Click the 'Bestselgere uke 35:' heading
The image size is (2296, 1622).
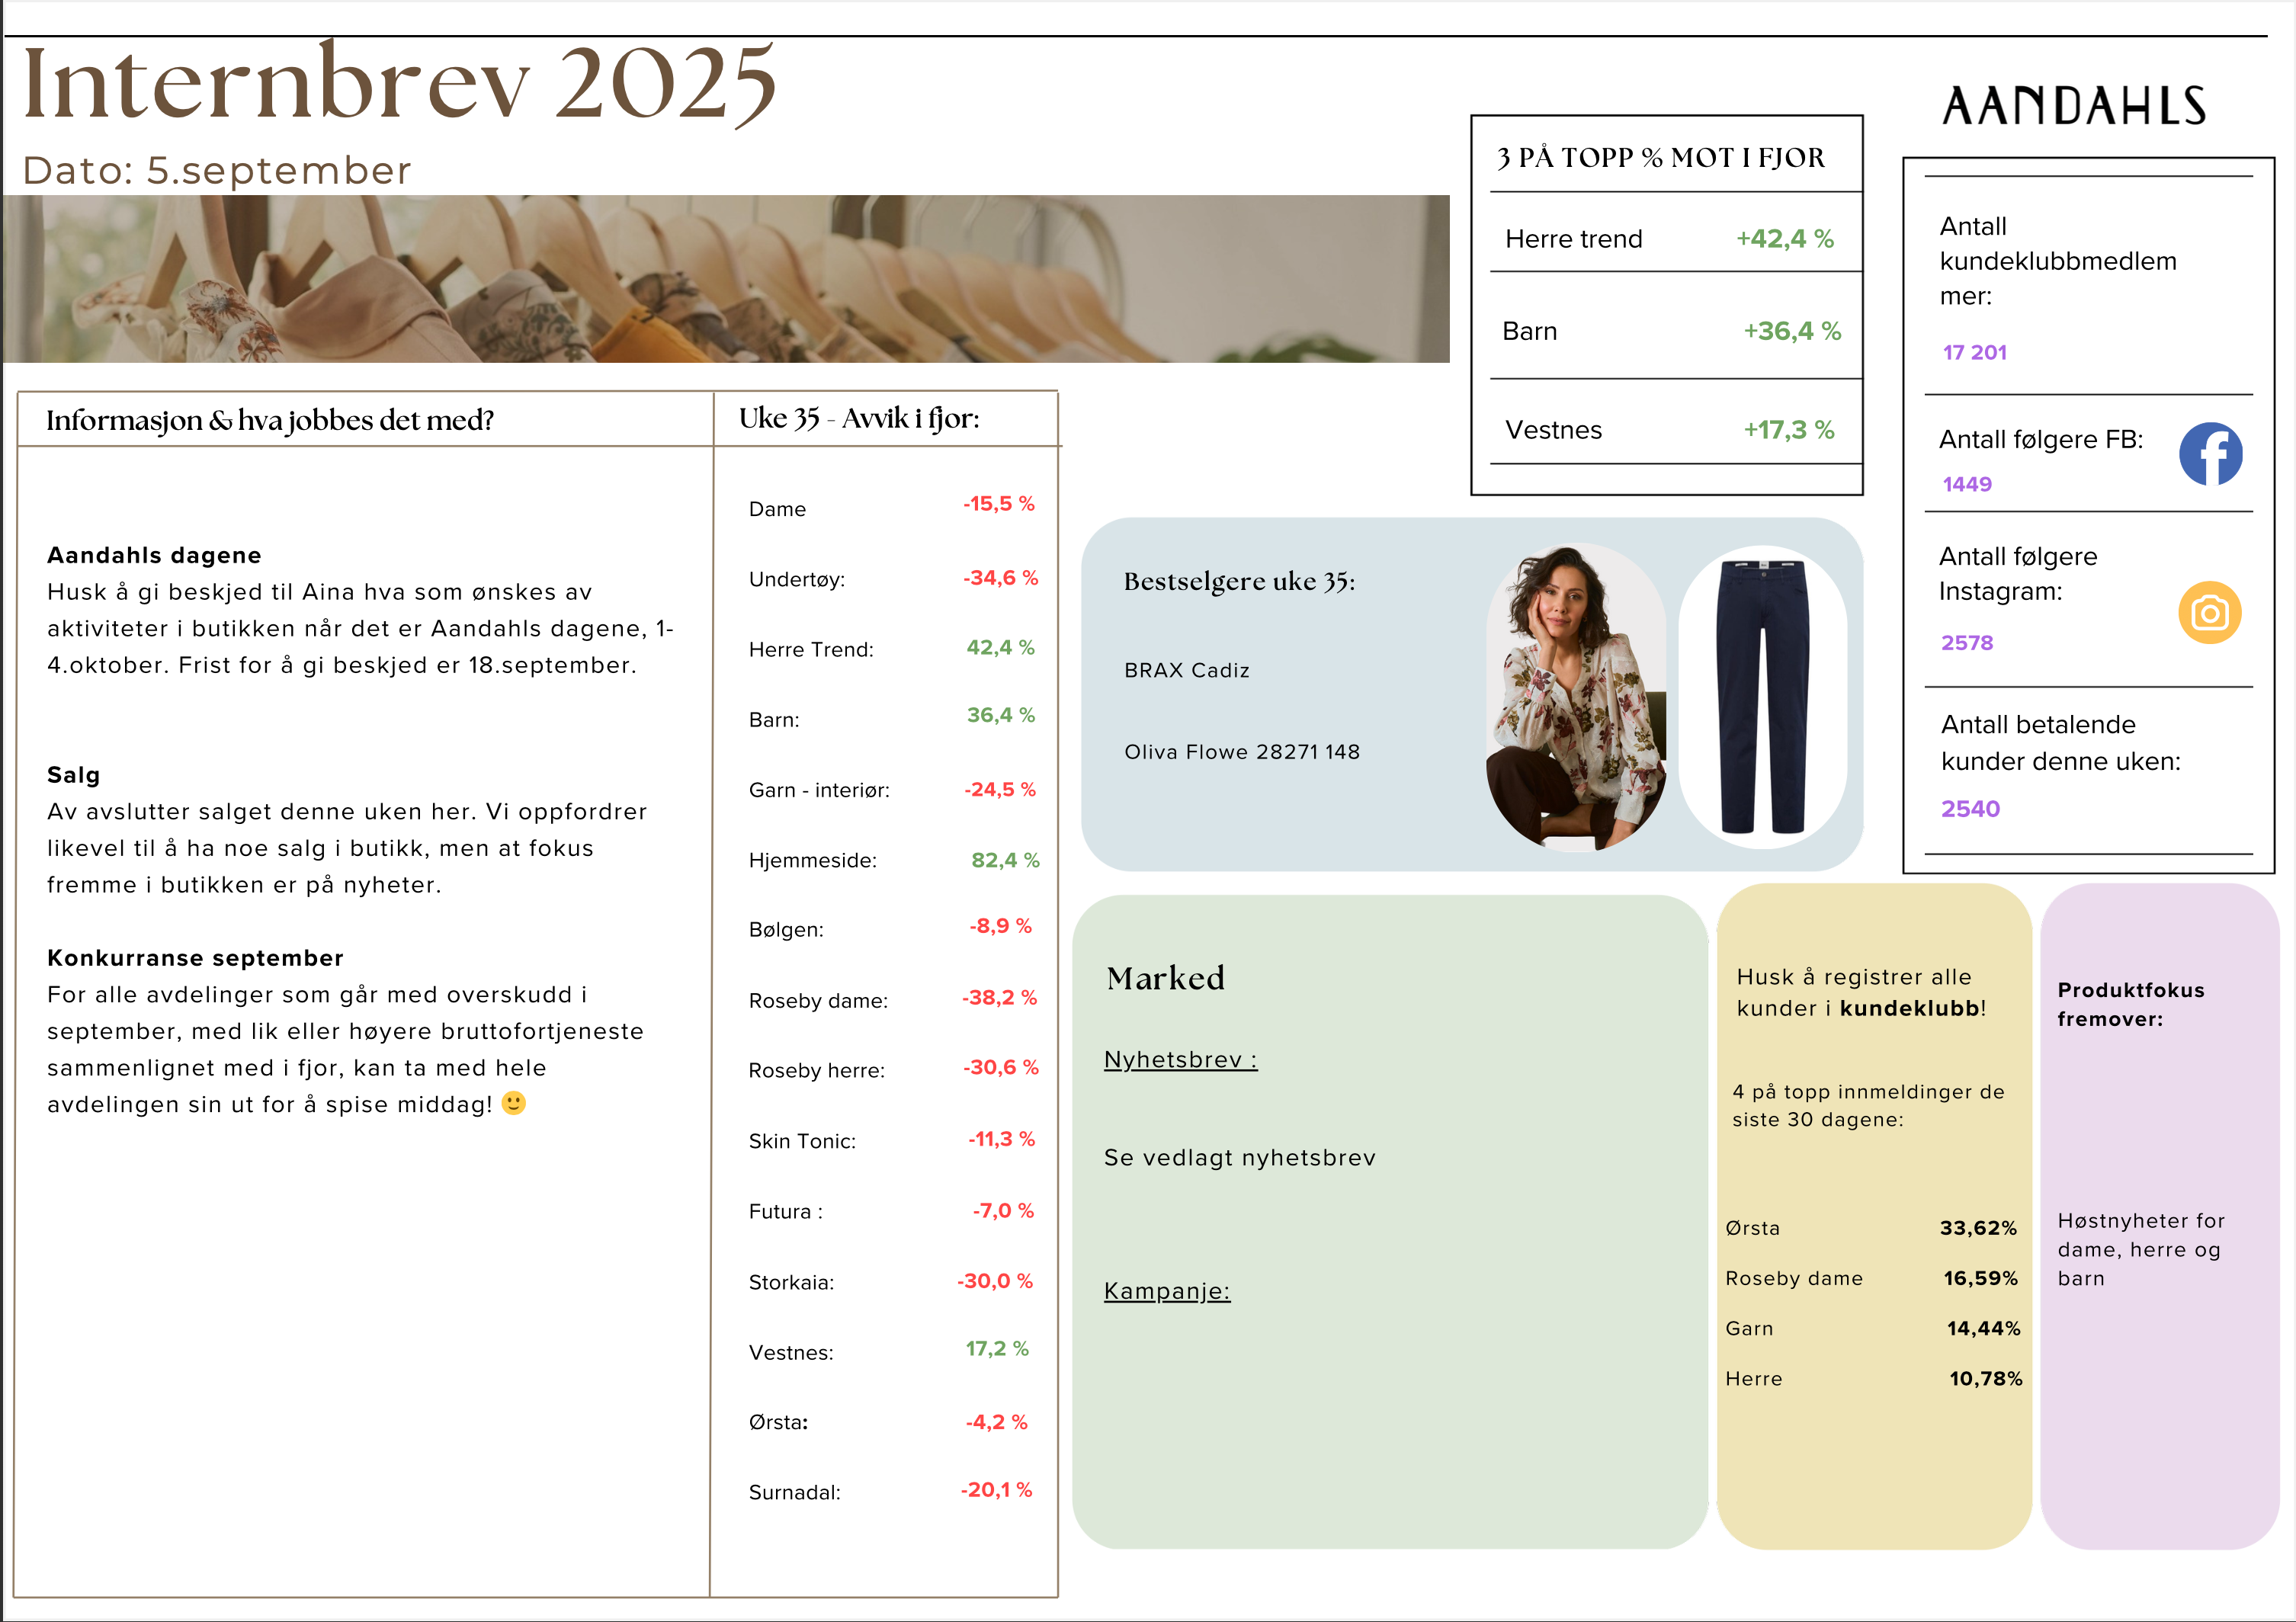coord(1239,581)
